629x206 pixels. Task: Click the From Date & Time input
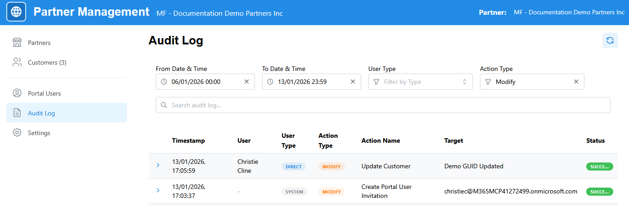tap(205, 82)
